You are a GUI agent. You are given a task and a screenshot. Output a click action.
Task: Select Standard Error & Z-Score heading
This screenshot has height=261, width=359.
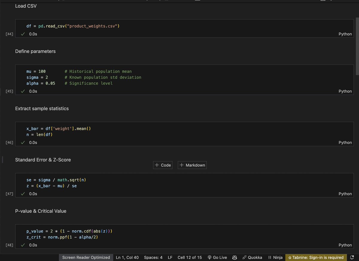point(43,160)
